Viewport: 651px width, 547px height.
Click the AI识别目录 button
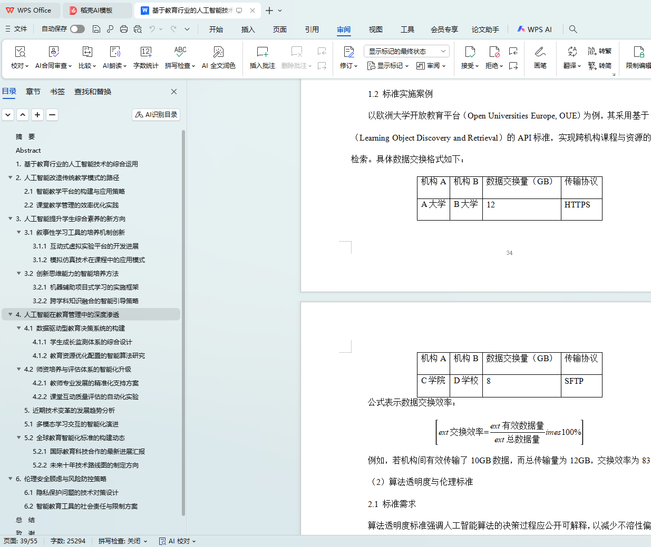(x=156, y=115)
